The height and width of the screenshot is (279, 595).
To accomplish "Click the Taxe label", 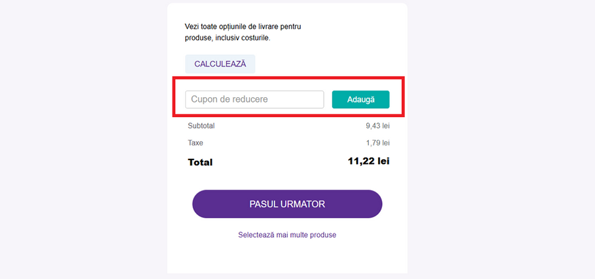I will tap(196, 143).
